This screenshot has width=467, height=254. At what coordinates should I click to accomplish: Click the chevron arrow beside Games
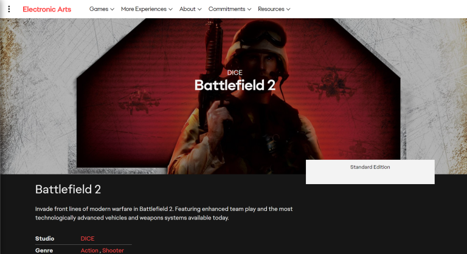click(x=112, y=10)
